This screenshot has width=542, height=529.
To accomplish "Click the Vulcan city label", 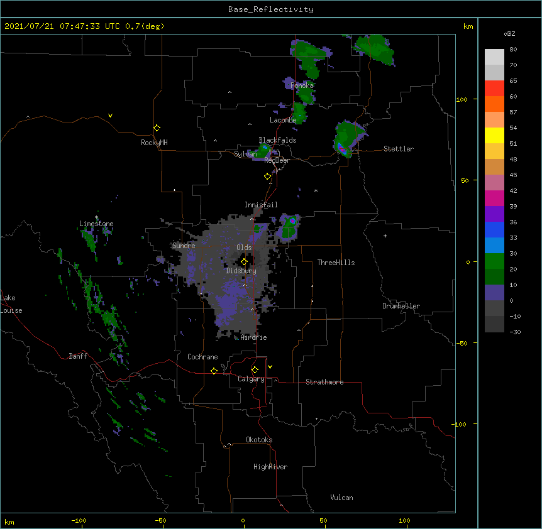I will (x=341, y=498).
